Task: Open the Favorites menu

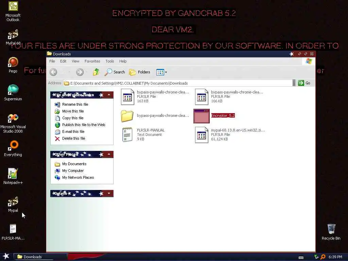Action: 92,61
